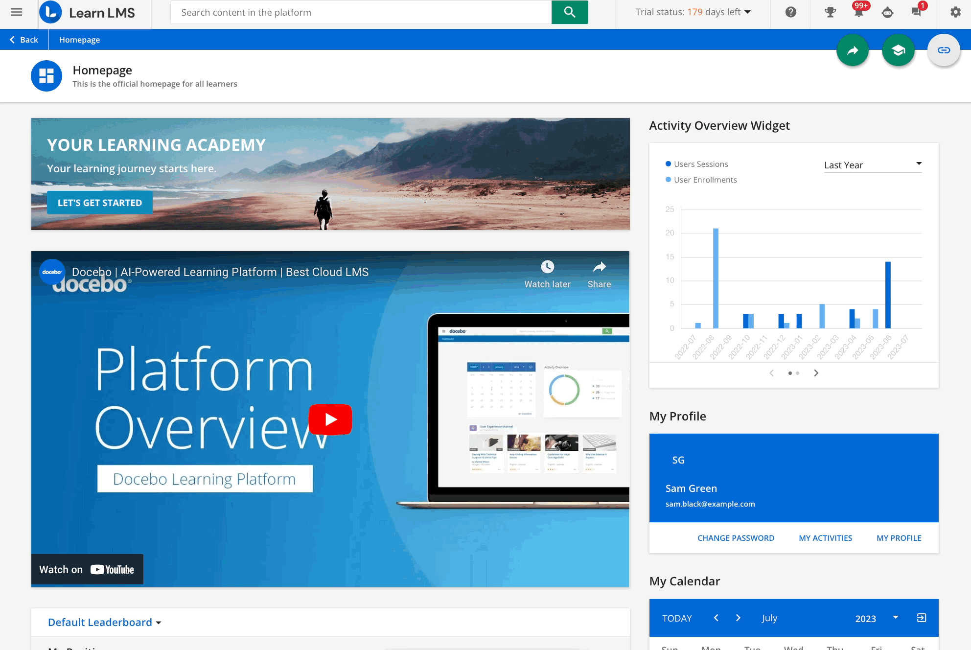971x650 pixels.
Task: Open the notifications bell with 99+ badge
Action: pyautogui.click(x=859, y=12)
